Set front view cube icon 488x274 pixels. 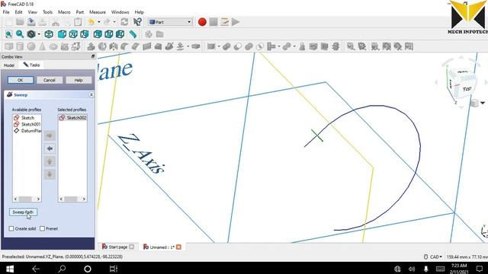coord(62,34)
